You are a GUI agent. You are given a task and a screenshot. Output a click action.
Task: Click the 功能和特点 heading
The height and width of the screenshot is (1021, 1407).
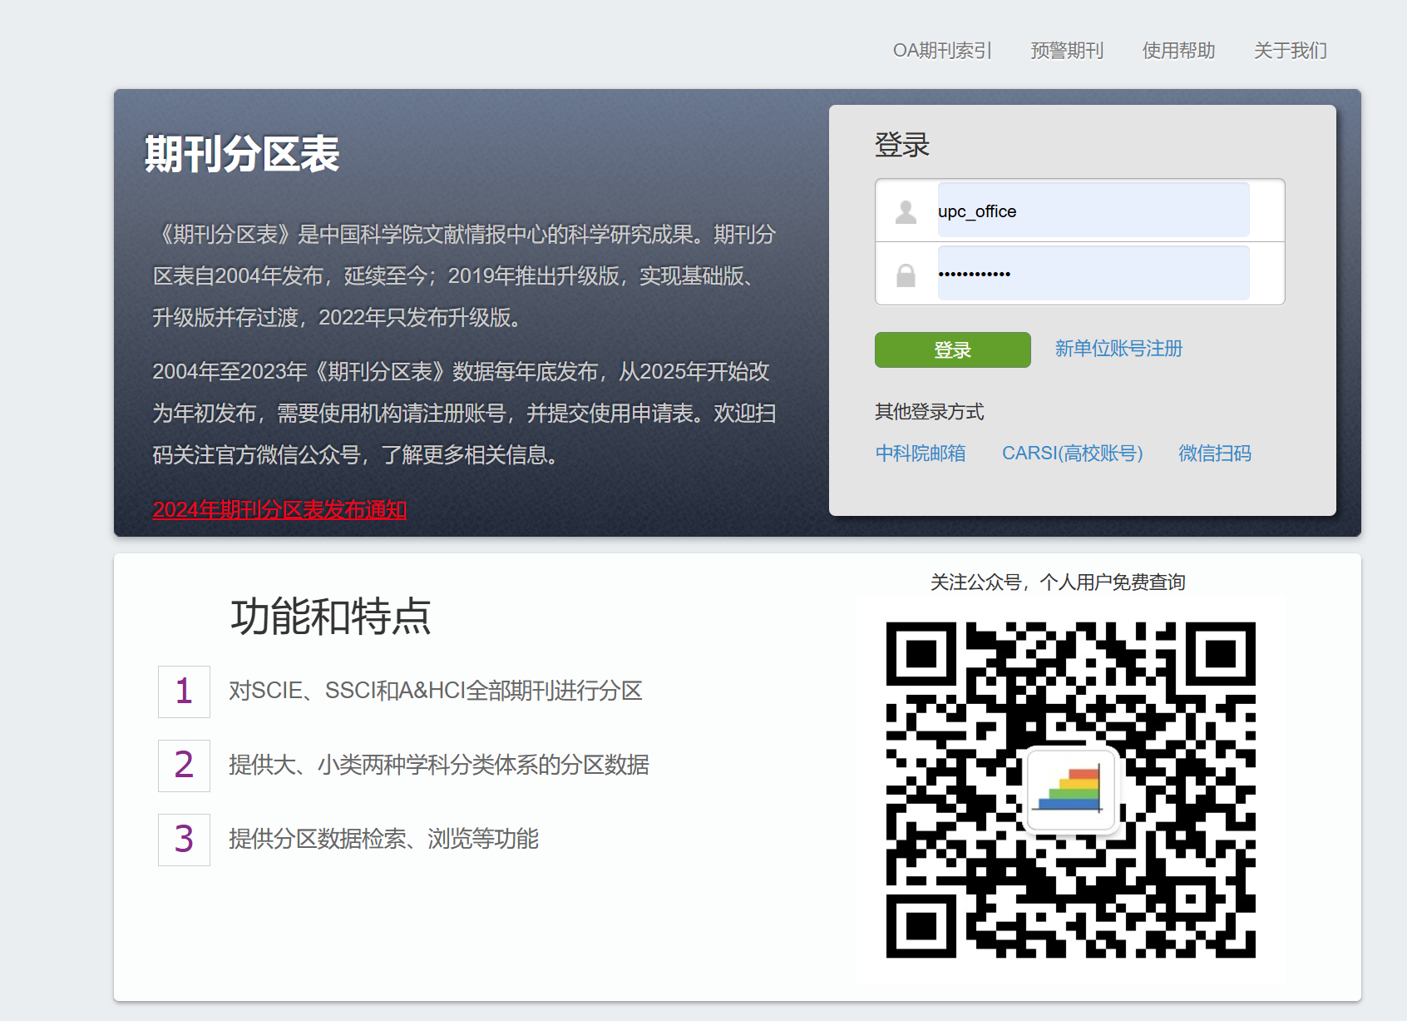coord(331,617)
